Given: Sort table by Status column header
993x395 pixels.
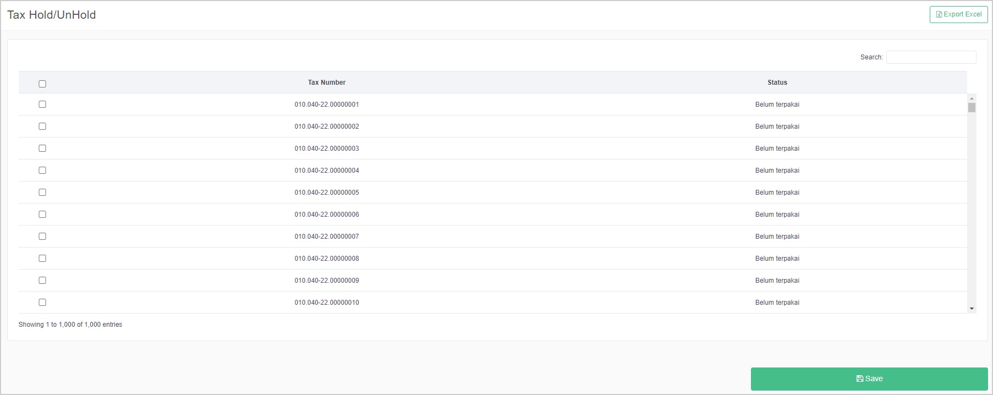Looking at the screenshot, I should point(777,83).
